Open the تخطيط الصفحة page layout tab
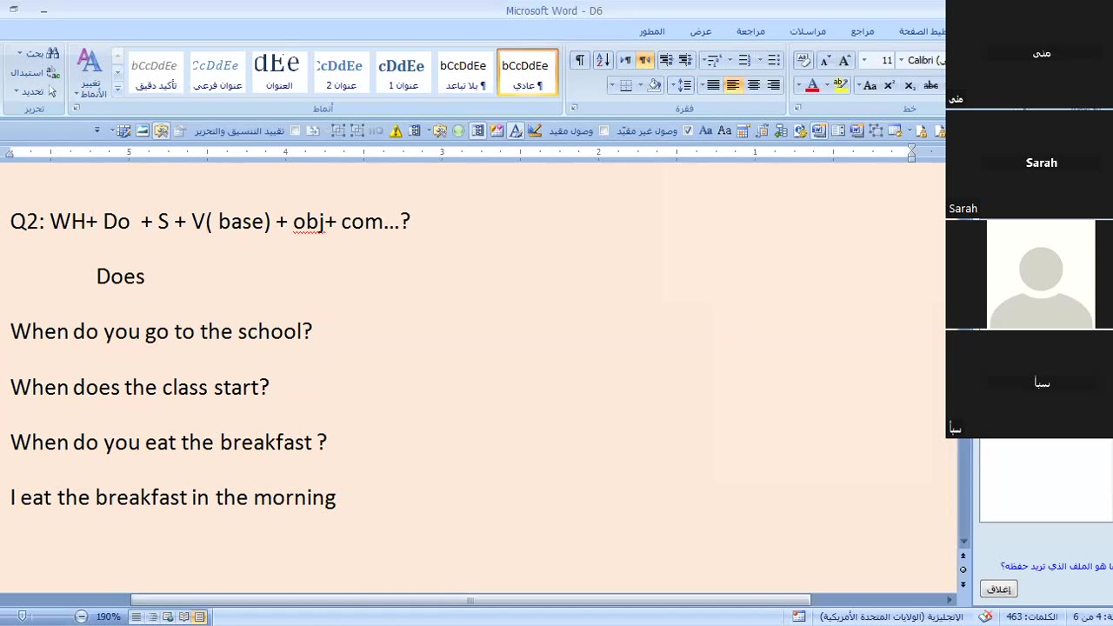 pyautogui.click(x=922, y=31)
